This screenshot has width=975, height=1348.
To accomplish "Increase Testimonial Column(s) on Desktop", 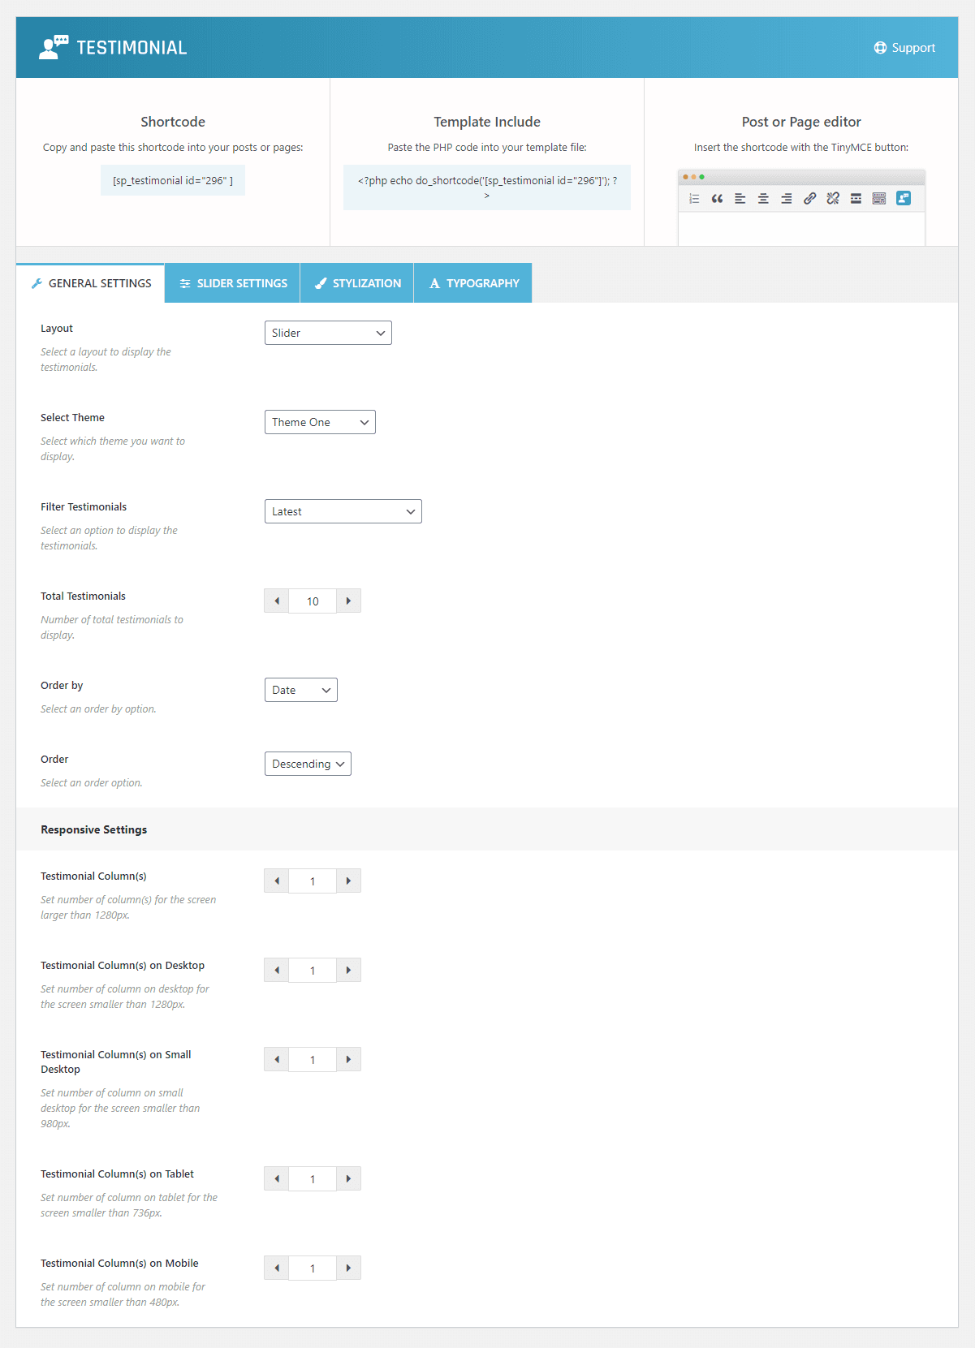I will pos(348,970).
